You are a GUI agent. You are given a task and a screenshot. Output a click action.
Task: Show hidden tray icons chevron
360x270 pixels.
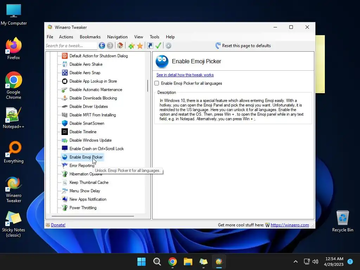(295, 262)
